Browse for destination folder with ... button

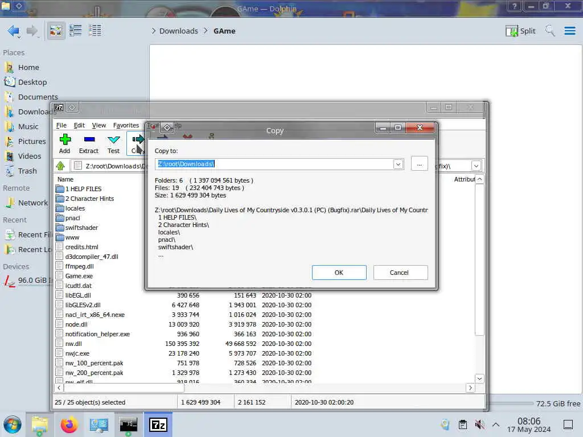420,164
